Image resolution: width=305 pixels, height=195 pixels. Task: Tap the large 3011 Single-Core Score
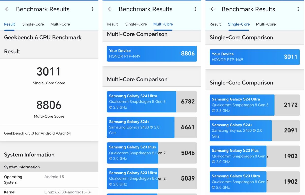click(49, 72)
